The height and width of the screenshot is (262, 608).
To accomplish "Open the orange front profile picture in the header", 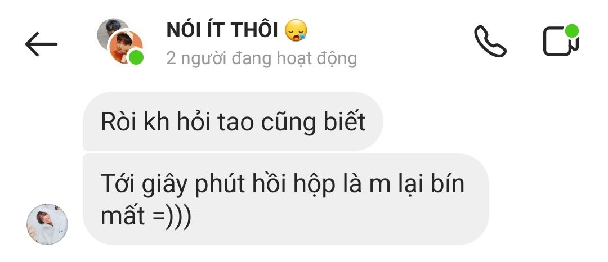I will click(125, 47).
